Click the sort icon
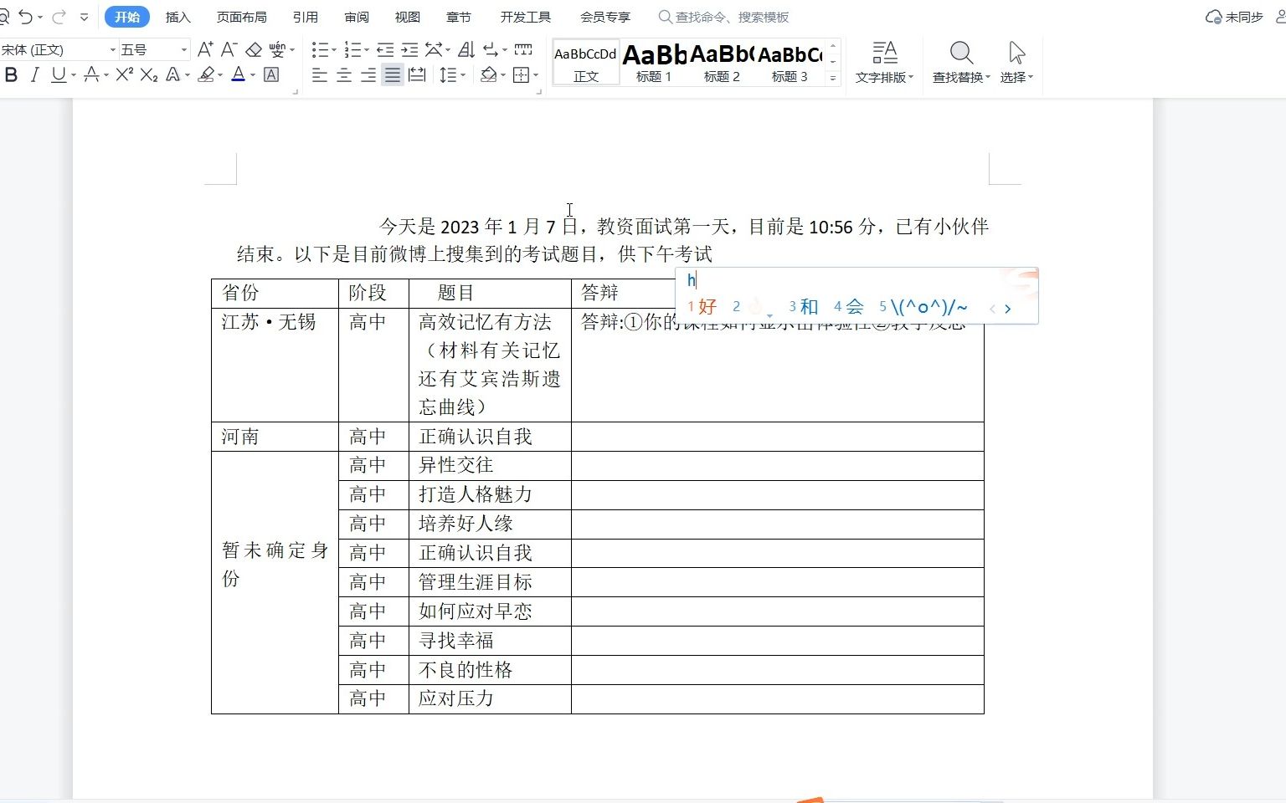Viewport: 1286px width, 803px height. point(466,50)
